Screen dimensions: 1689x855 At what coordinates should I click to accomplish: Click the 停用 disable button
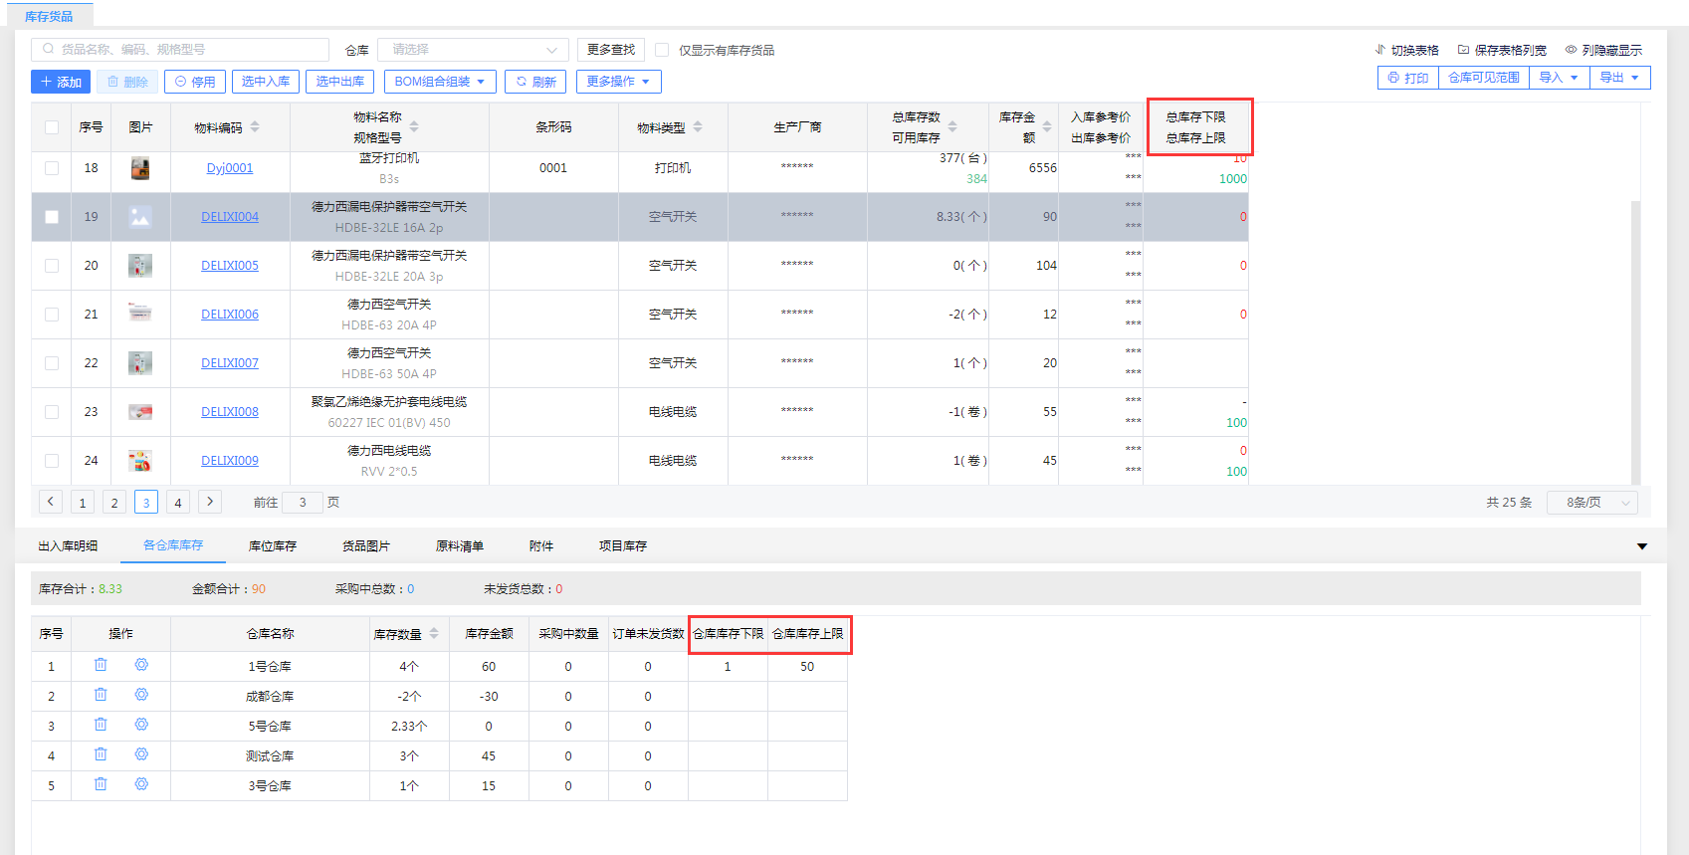click(195, 82)
